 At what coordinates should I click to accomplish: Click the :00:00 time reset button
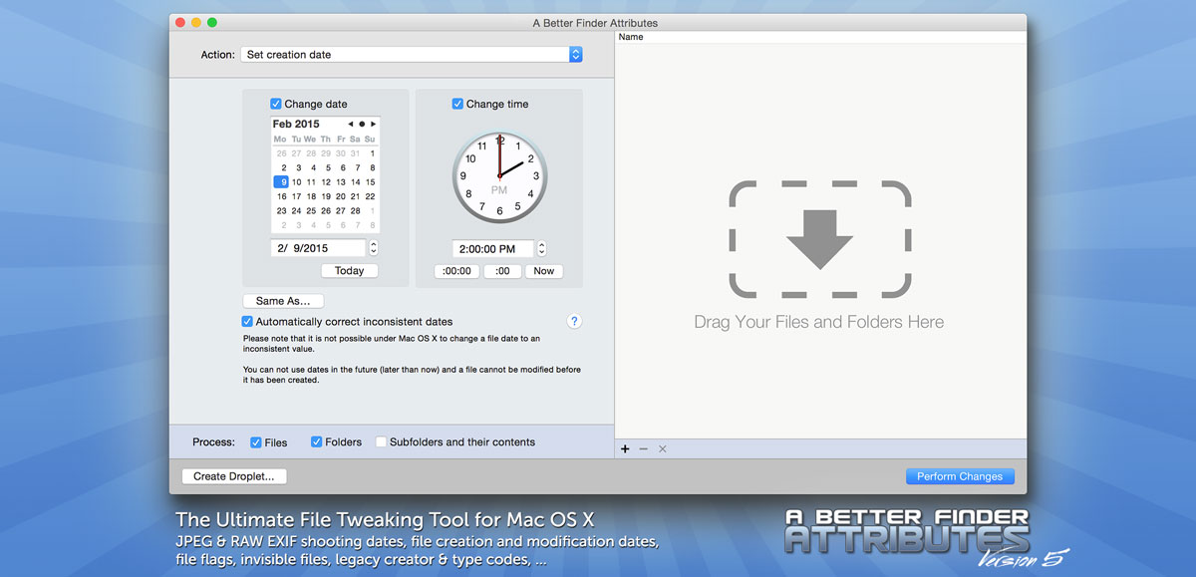point(456,271)
